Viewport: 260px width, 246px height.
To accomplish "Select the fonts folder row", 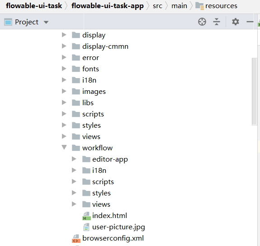I will click(x=90, y=69).
